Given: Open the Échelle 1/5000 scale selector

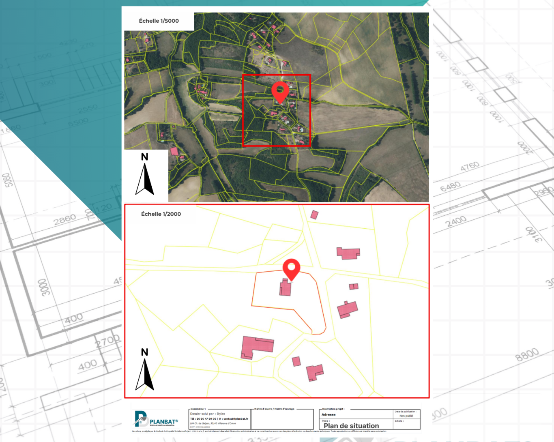Looking at the screenshot, I should click(x=159, y=20).
